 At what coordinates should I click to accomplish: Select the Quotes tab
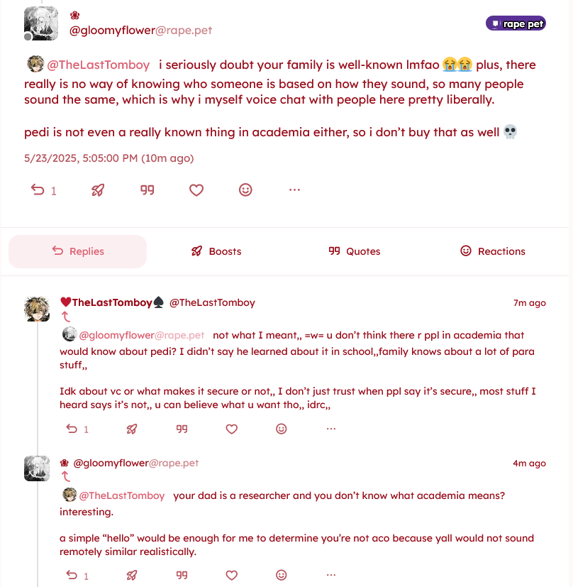click(x=355, y=251)
